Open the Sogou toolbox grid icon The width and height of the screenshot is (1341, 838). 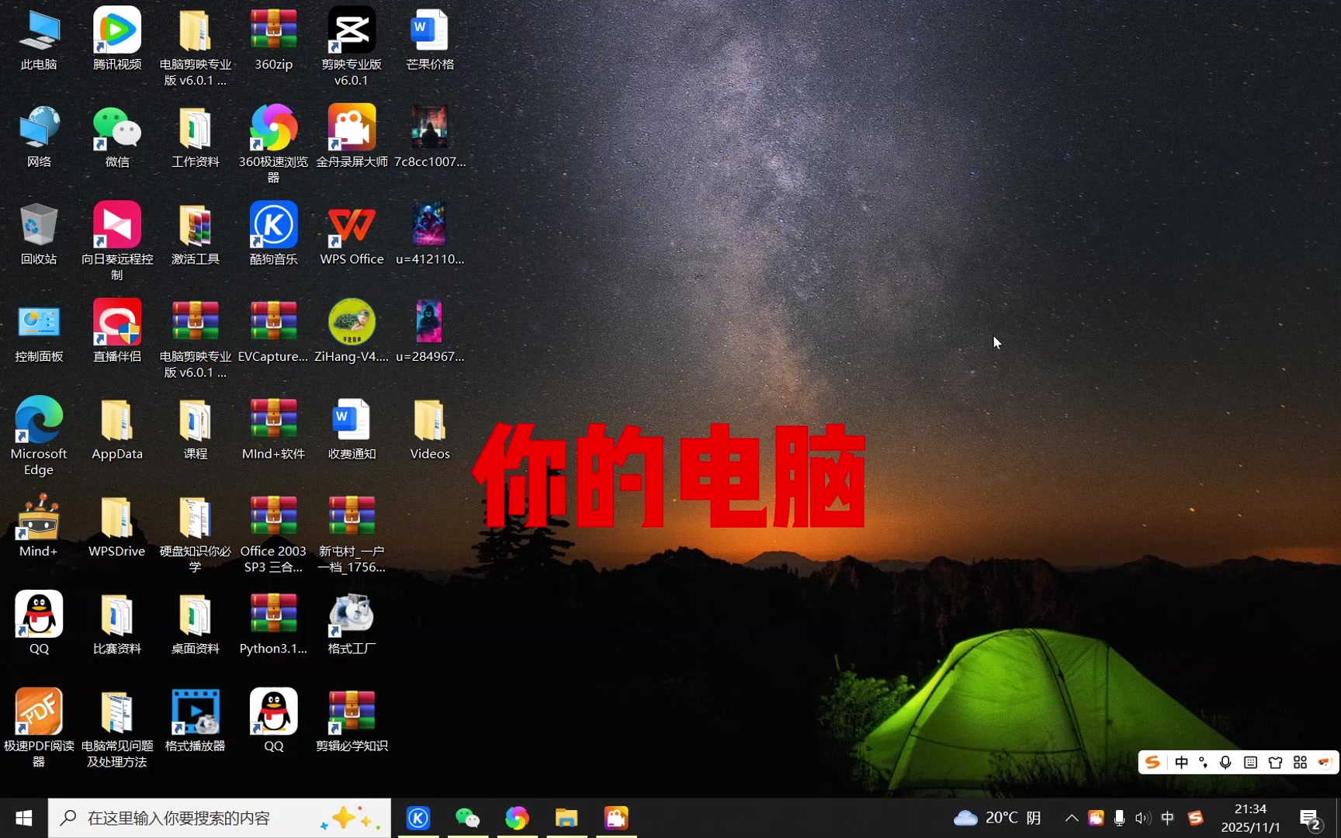point(1301,763)
